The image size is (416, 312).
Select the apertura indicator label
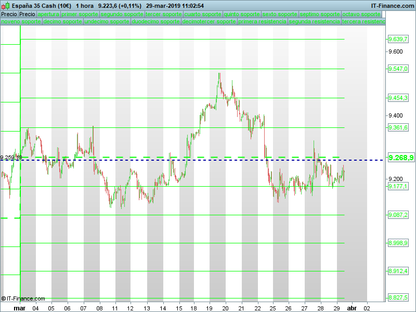(48, 15)
